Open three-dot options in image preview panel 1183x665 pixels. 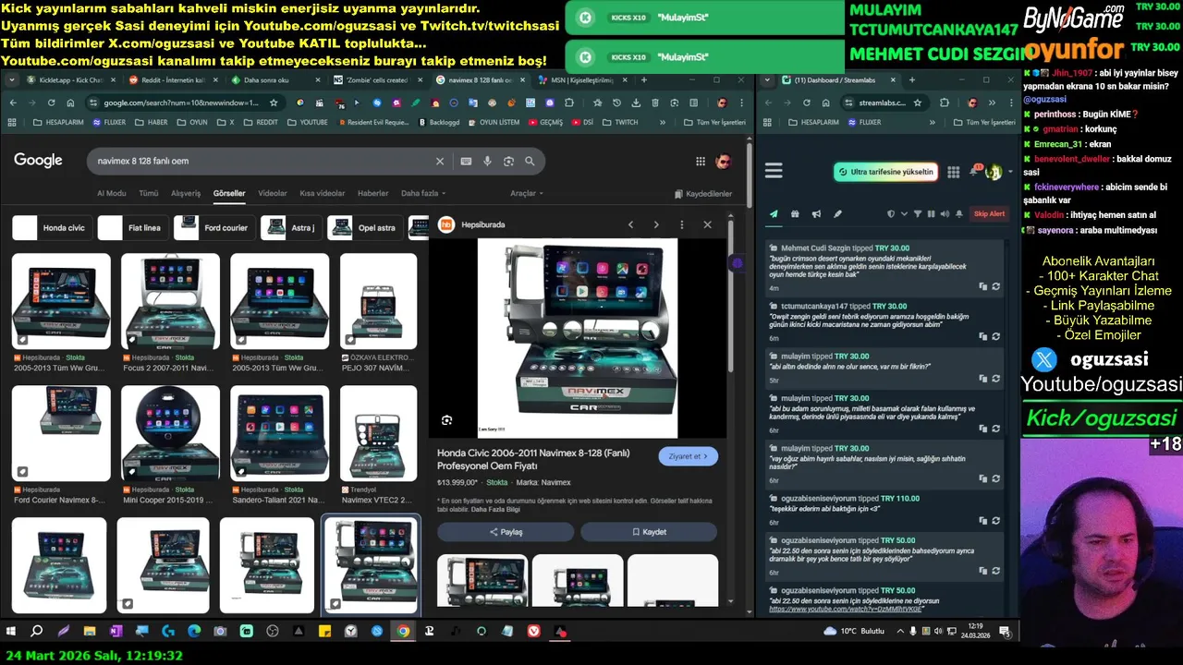[682, 224]
